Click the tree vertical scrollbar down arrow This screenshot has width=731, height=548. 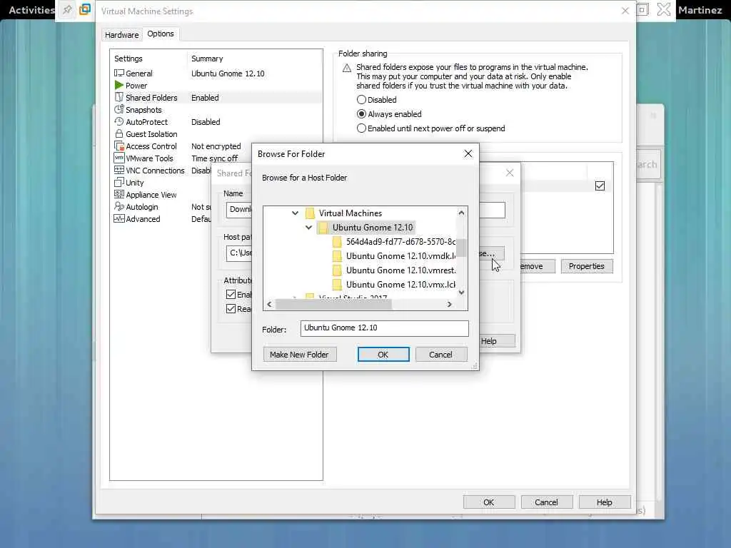click(461, 293)
